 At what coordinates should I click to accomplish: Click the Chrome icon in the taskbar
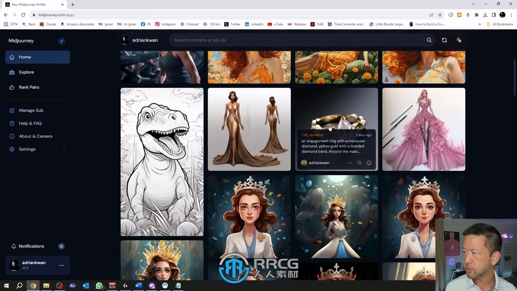[x=33, y=286]
